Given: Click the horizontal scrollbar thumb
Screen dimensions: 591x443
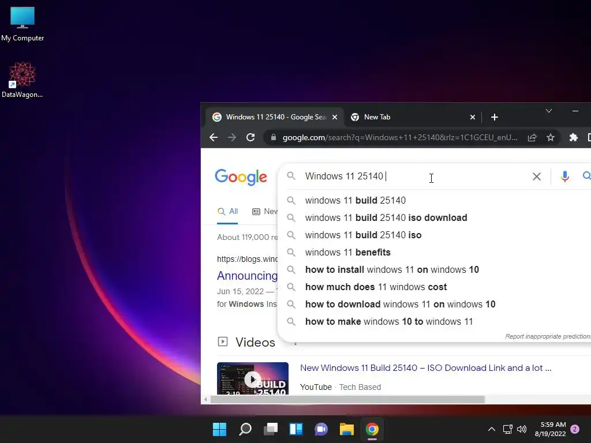Looking at the screenshot, I should coord(347,399).
